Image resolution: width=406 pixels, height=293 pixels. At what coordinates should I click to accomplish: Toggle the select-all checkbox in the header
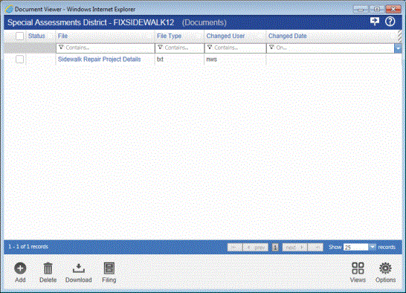click(19, 36)
